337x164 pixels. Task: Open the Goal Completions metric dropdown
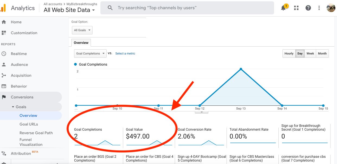[90, 53]
